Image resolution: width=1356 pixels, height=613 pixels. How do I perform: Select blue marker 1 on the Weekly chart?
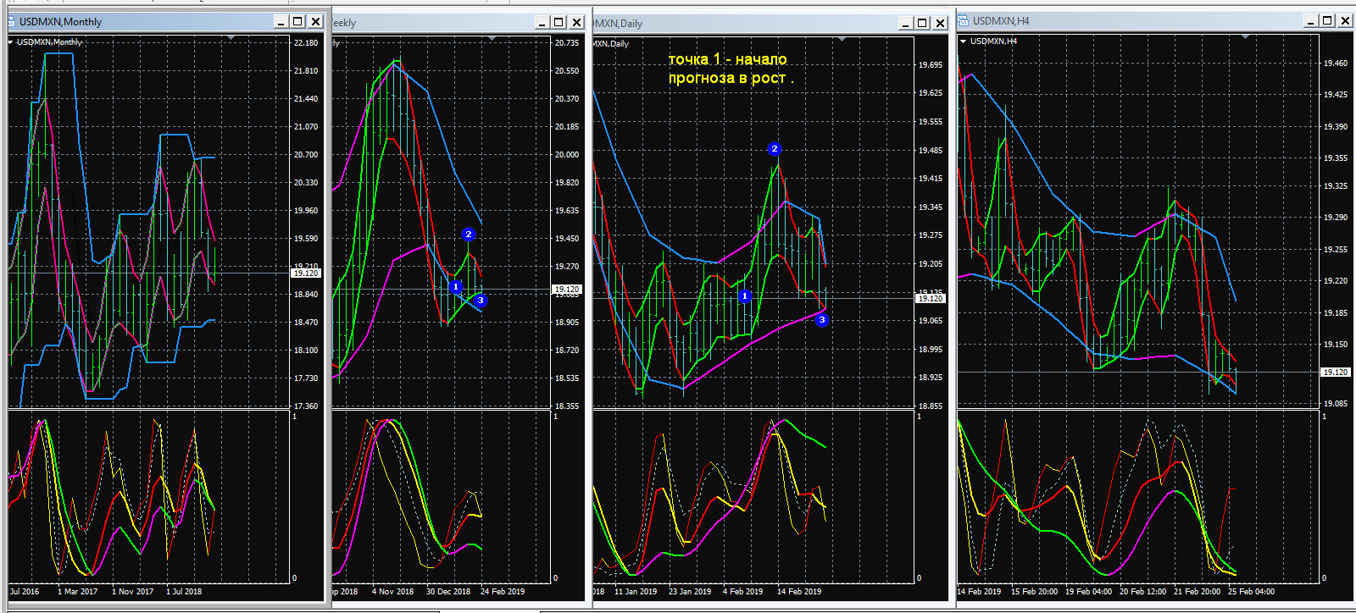click(x=455, y=287)
